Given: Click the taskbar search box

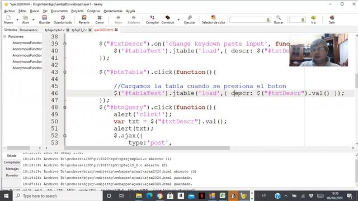Looking at the screenshot, I should [x=58, y=196].
